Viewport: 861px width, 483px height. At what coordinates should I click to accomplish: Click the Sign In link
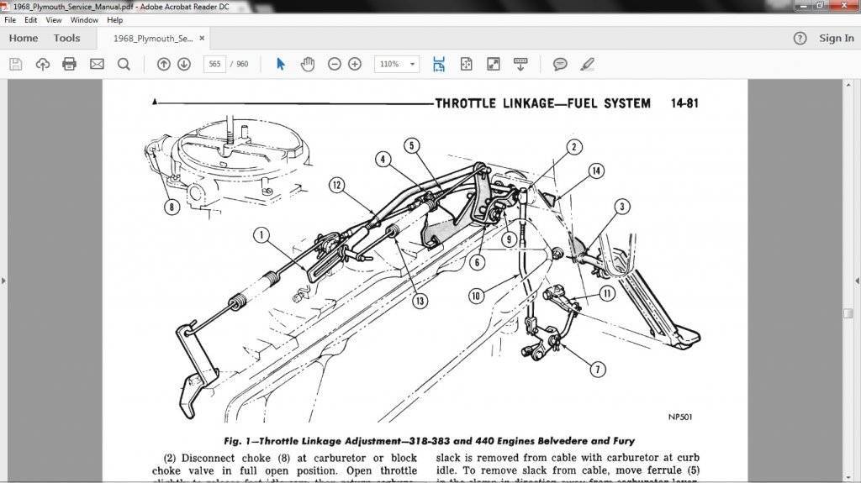836,38
